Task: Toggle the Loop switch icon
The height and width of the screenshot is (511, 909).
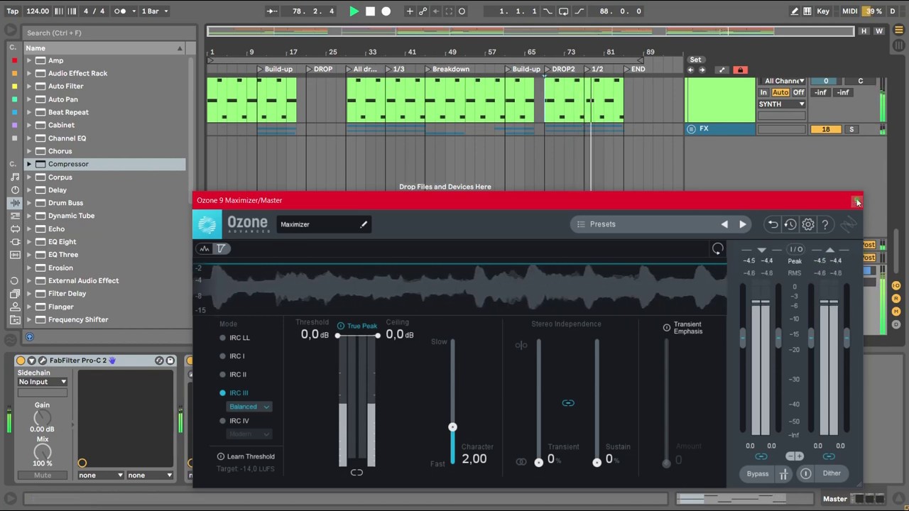Action: click(x=563, y=11)
